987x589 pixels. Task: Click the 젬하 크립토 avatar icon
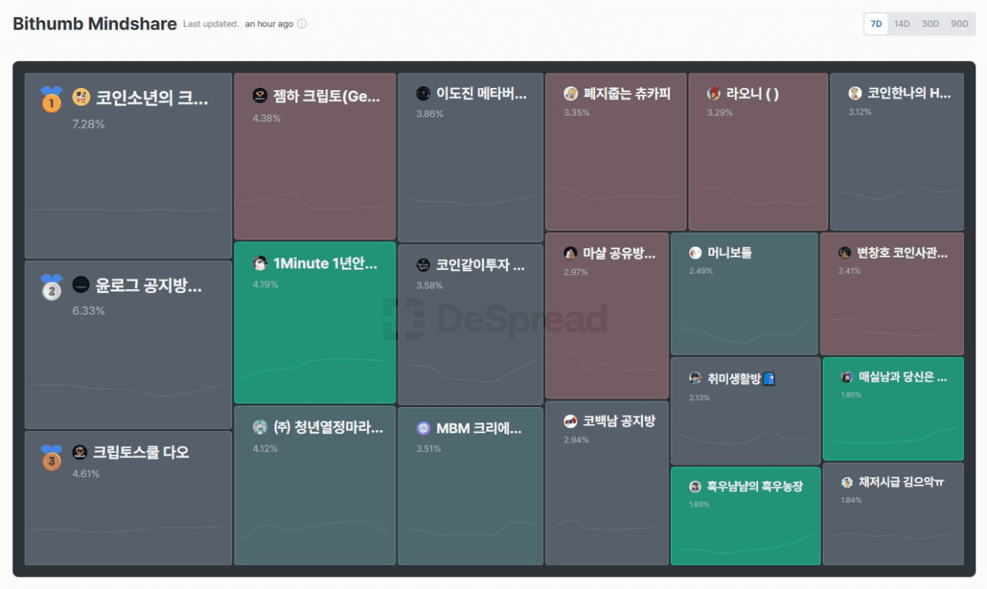tap(260, 96)
